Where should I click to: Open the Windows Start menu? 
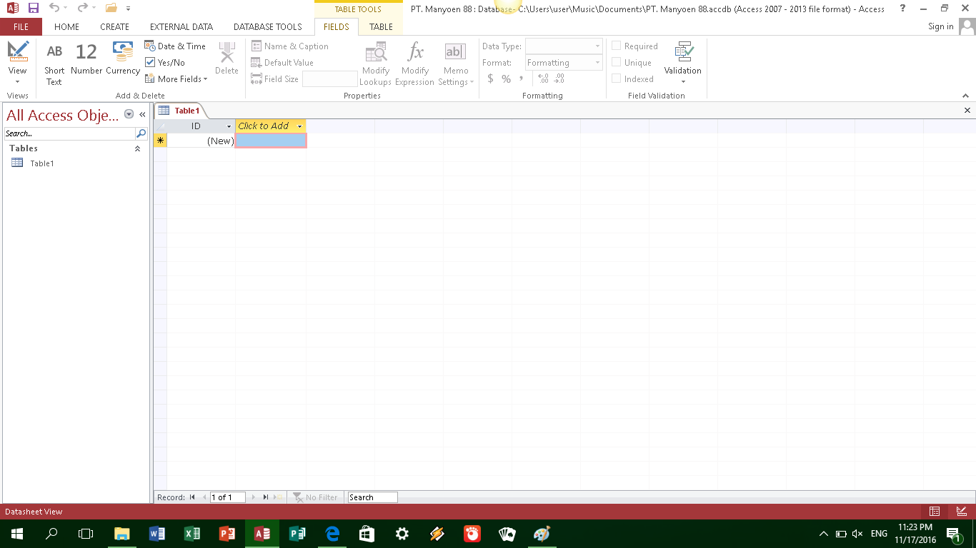(x=16, y=534)
